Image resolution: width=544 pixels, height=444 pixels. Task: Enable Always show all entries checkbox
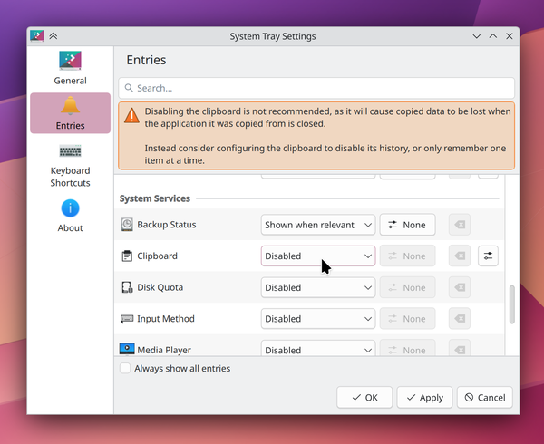click(x=125, y=369)
